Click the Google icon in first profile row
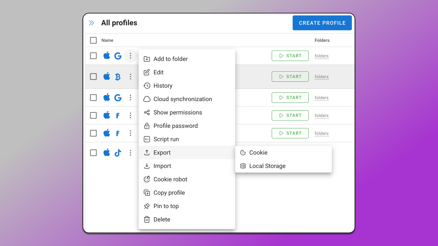This screenshot has height=246, width=438. (x=118, y=56)
